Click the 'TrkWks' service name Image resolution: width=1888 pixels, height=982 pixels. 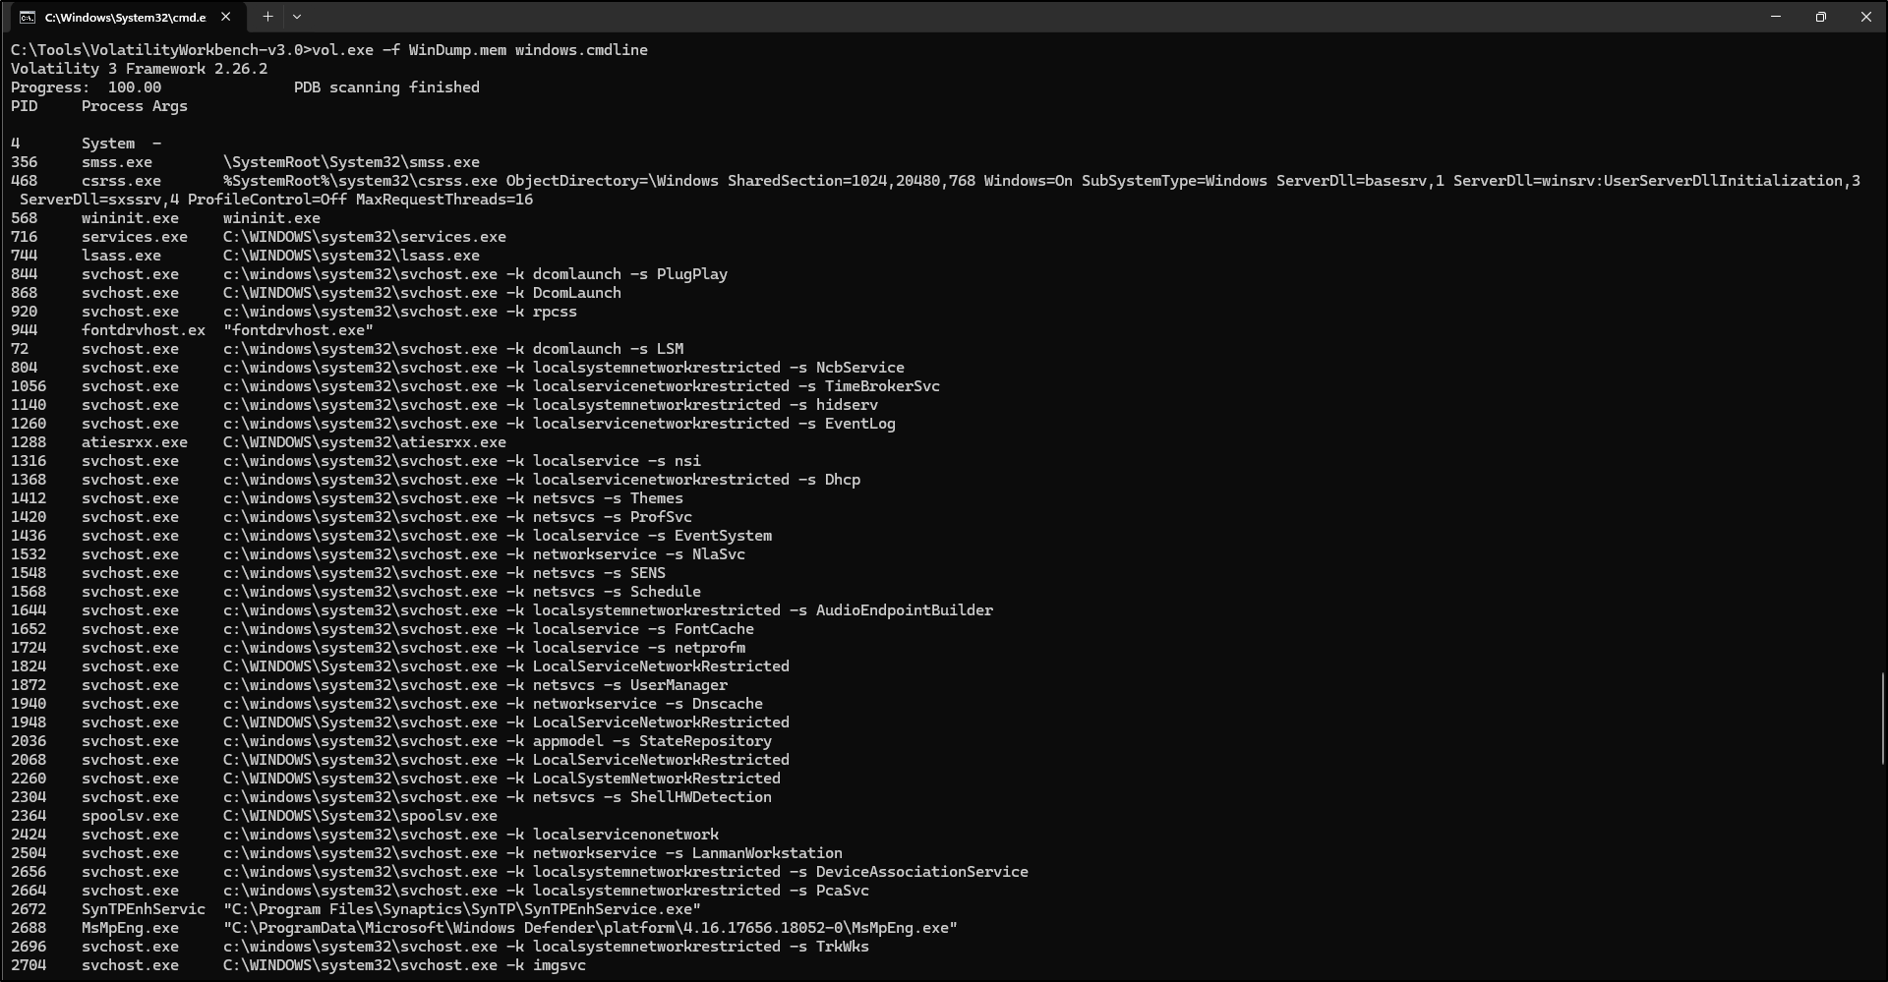(x=843, y=947)
